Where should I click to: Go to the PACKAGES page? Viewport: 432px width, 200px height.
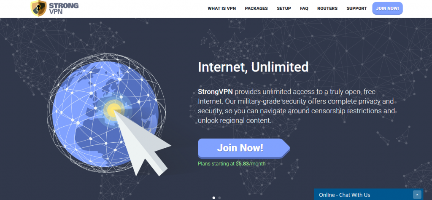click(x=256, y=8)
